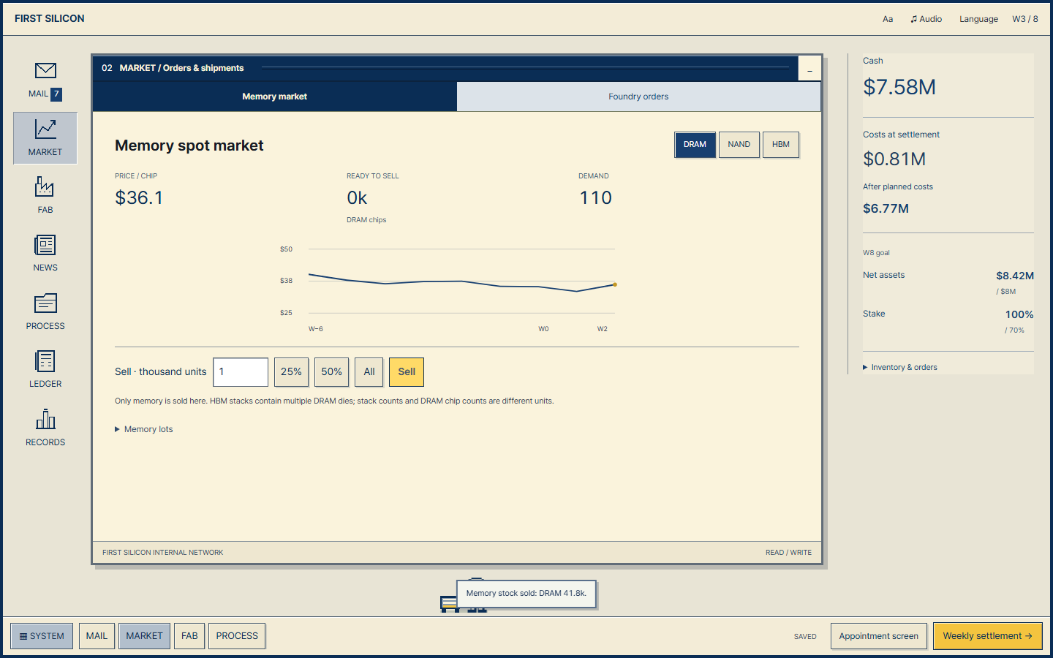Open PROCESS from the bottom taskbar
The image size is (1053, 658).
pyautogui.click(x=237, y=636)
